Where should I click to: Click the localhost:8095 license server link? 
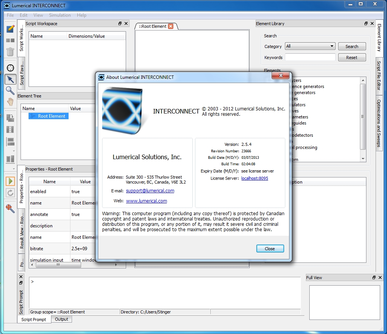[255, 178]
